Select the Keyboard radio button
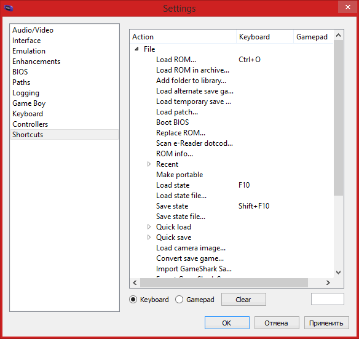 tap(133, 300)
